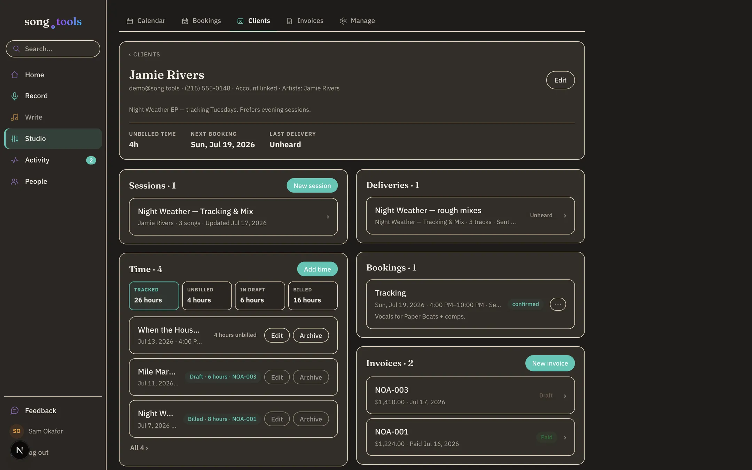The height and width of the screenshot is (470, 752).
Task: Archive the Night W... time entry
Action: point(311,419)
